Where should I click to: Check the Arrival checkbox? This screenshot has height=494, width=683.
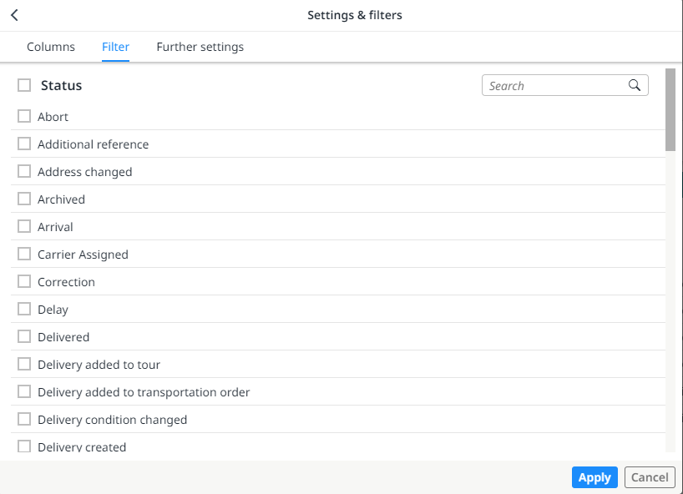(x=24, y=227)
